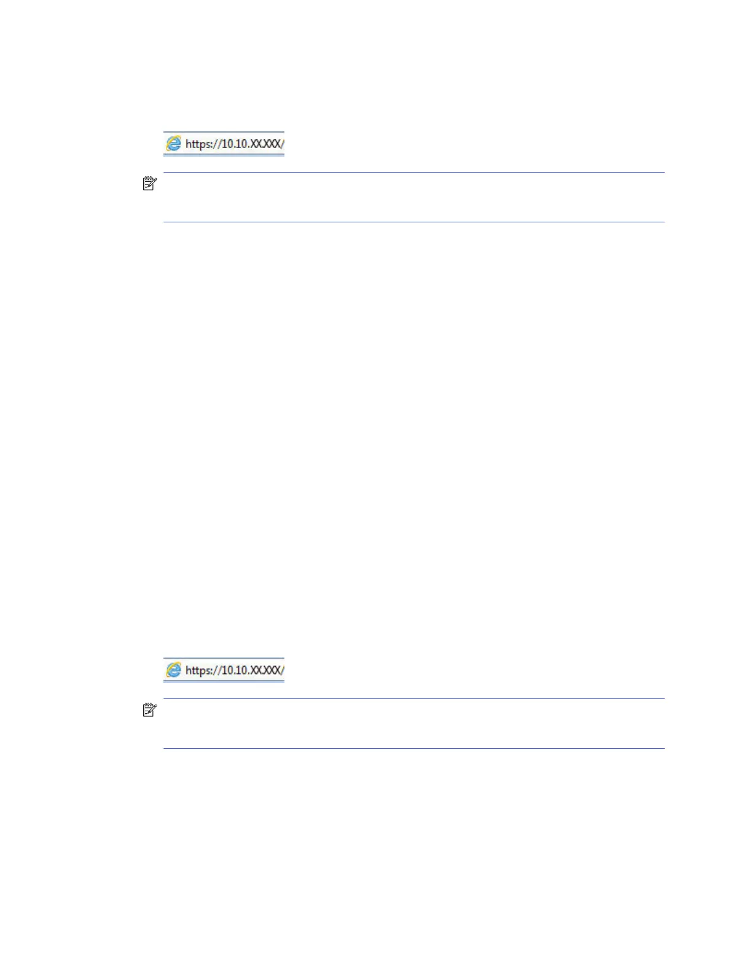Click the blue rule below the second note
The height and width of the screenshot is (973, 731).
pyautogui.click(x=414, y=748)
